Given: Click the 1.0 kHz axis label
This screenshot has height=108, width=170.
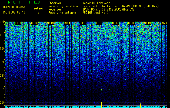Looking at the screenshot, I should [x=2, y=49].
